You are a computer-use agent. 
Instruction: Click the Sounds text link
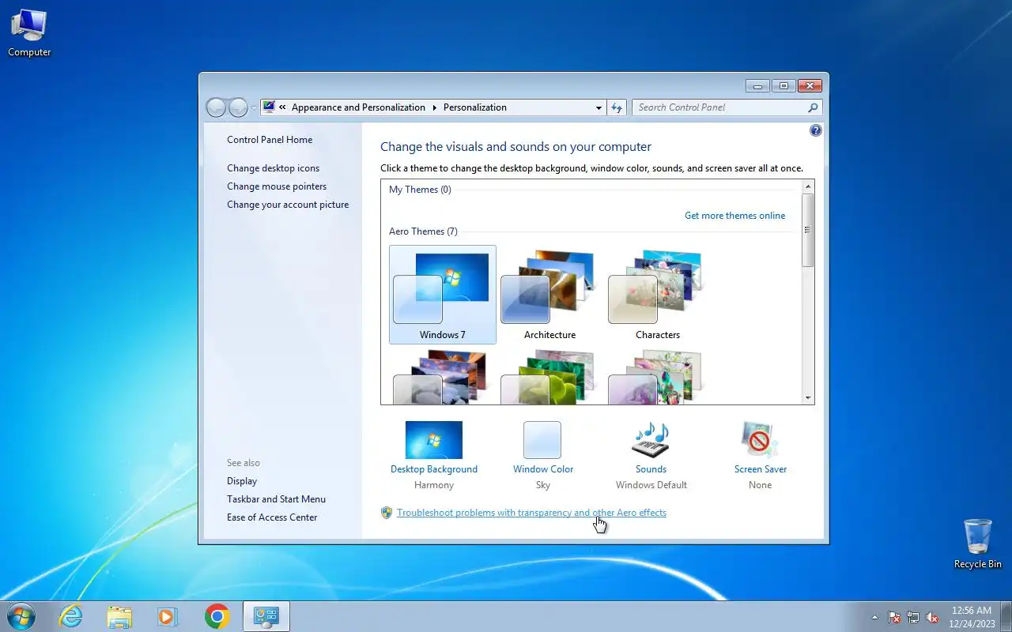[x=651, y=469]
